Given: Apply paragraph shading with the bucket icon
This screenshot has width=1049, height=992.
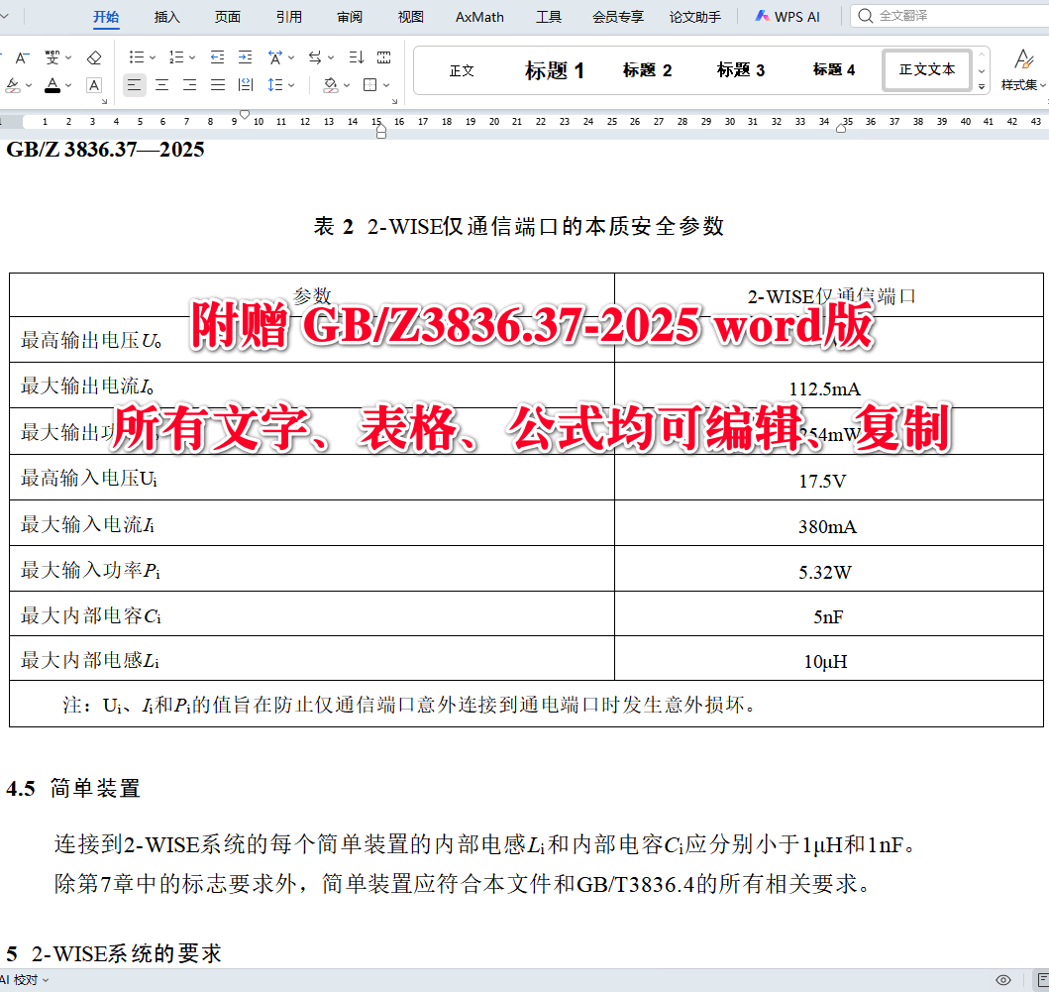Looking at the screenshot, I should coord(331,85).
